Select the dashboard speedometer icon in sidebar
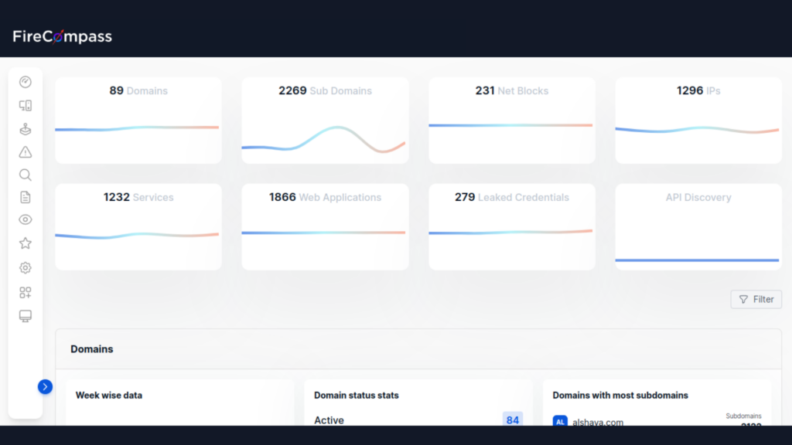Viewport: 792px width, 445px height. click(x=25, y=82)
